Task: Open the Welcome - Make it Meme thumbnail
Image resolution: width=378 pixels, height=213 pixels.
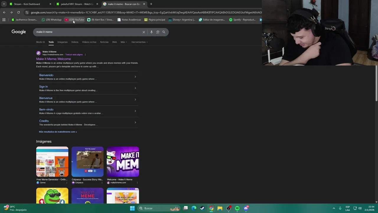Action: [123, 162]
